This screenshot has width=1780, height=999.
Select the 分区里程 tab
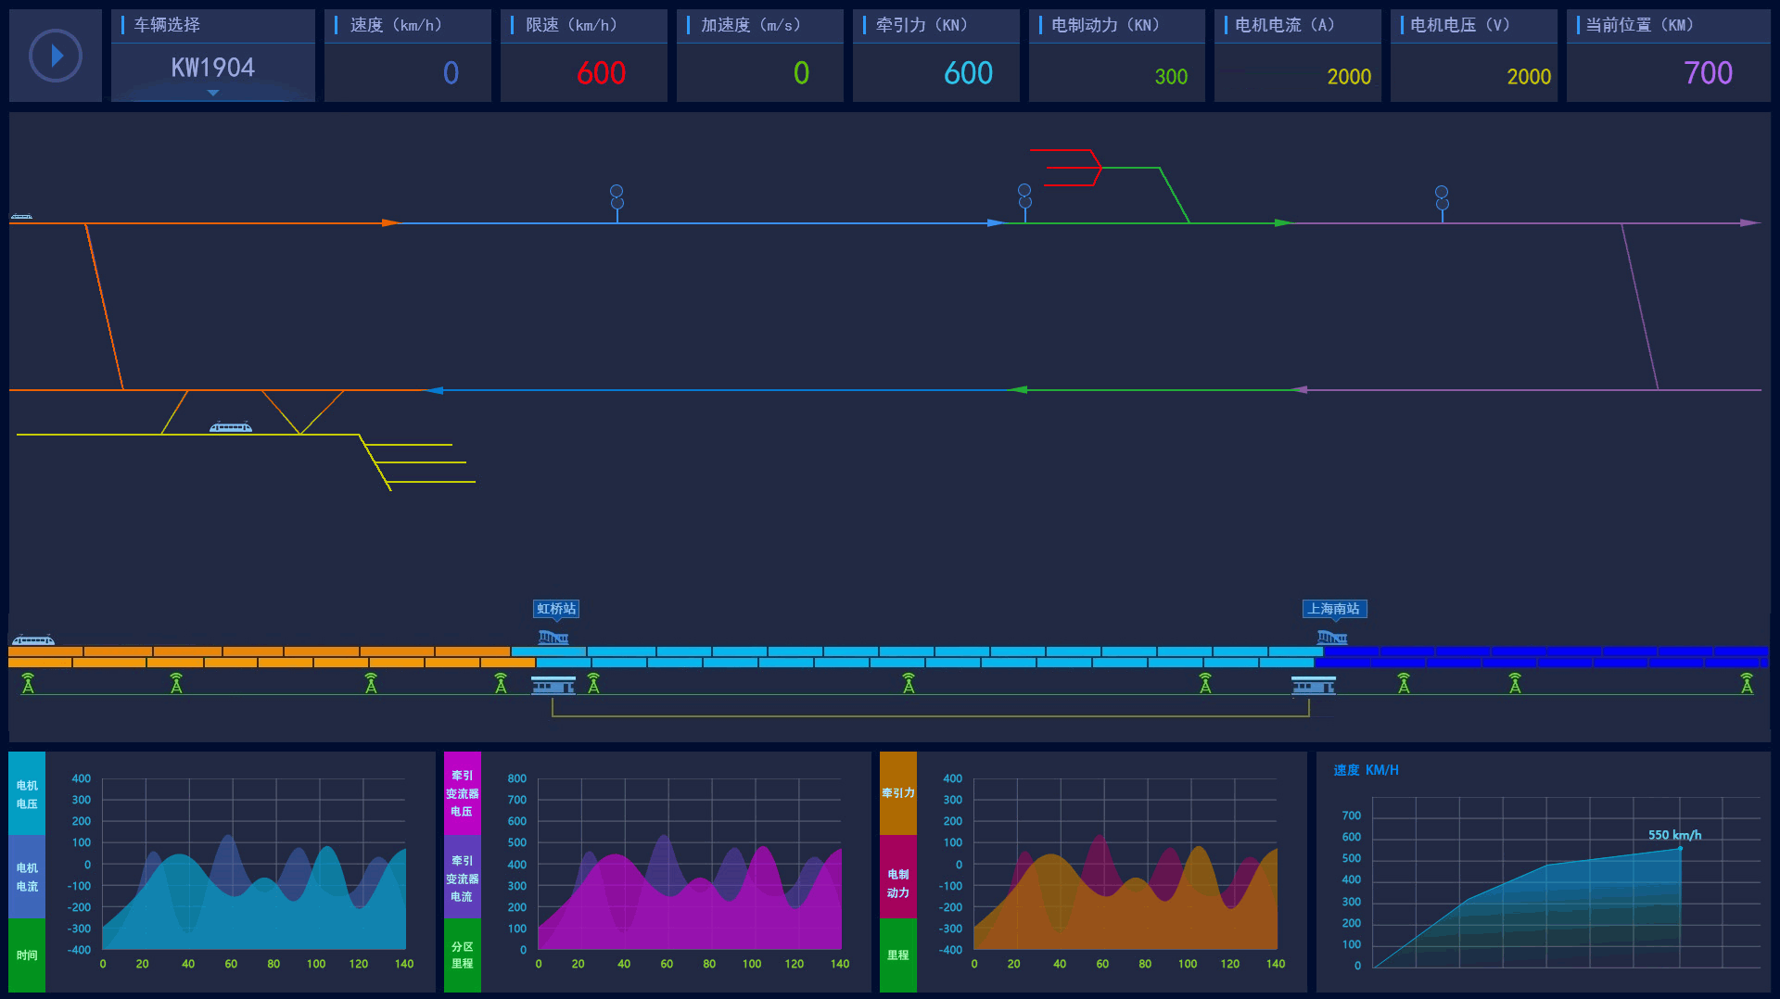[x=462, y=955]
